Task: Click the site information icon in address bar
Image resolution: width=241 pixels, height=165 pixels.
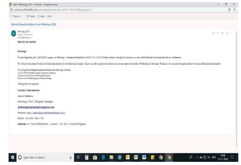Action: (11, 10)
